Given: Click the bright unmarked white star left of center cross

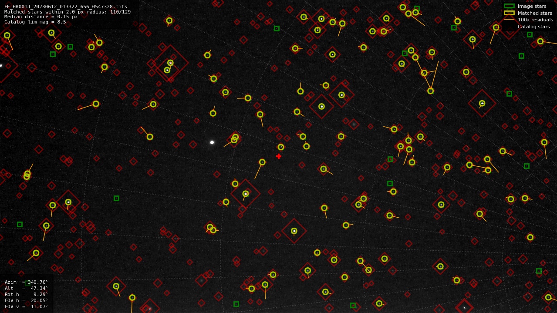Looking at the screenshot, I should point(212,142).
